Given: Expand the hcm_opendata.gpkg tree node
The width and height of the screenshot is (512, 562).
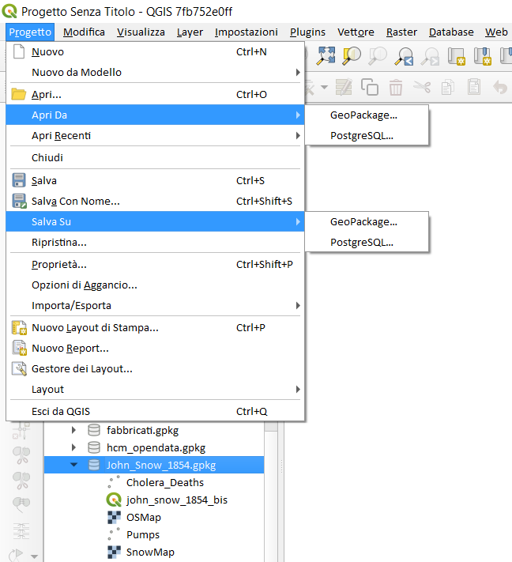Looking at the screenshot, I should pyautogui.click(x=74, y=447).
